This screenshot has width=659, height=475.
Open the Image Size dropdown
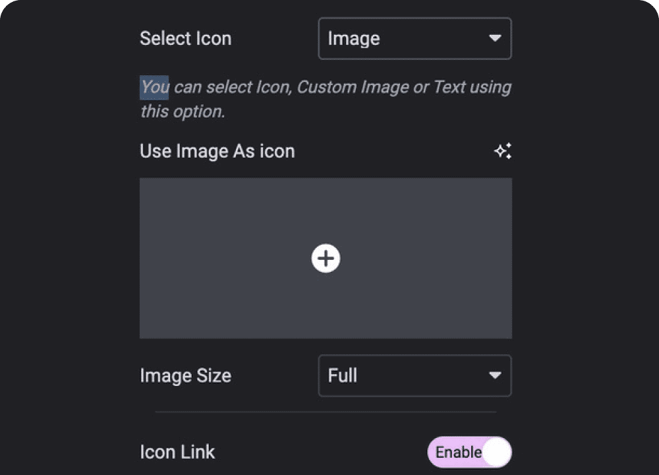tap(415, 376)
